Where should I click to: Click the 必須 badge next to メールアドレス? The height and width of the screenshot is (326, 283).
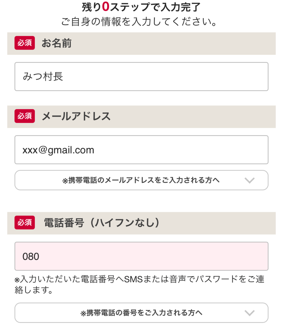[x=25, y=116]
